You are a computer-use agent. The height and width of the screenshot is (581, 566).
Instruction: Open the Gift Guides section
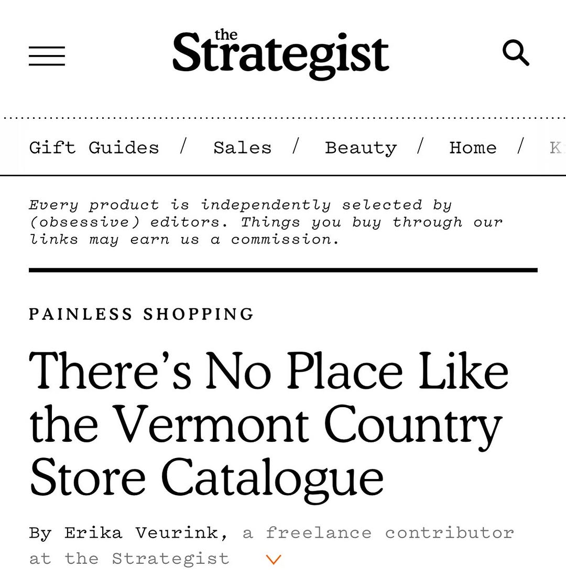[x=94, y=148]
